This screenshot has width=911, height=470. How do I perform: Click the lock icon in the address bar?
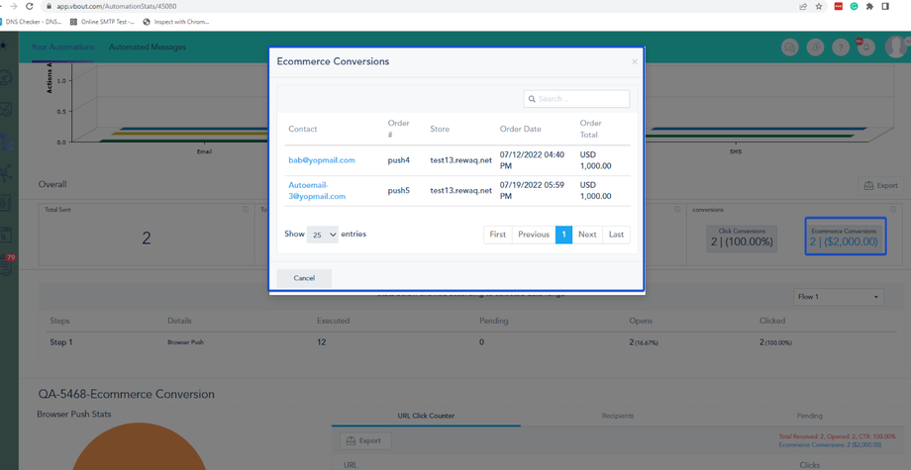point(49,6)
